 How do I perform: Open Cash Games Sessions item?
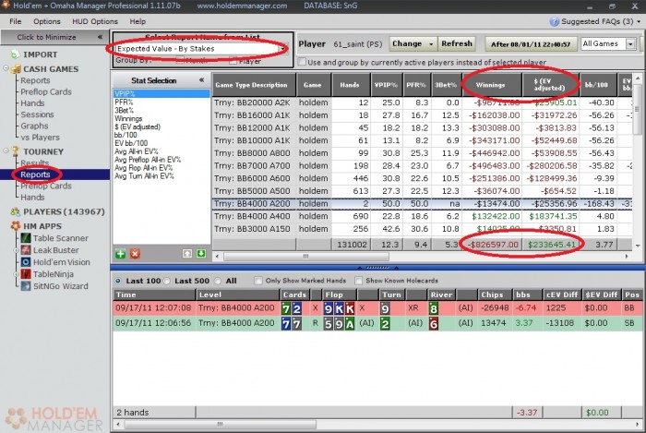(37, 114)
